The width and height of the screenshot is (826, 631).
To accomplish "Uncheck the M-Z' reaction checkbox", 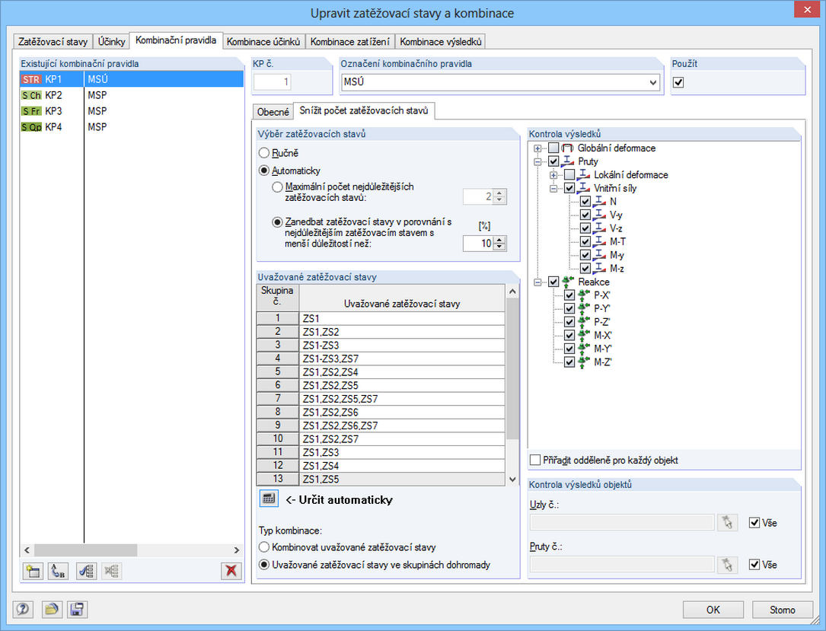I will [569, 362].
